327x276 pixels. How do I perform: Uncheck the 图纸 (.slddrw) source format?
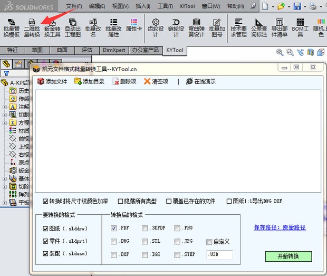pos(45,229)
